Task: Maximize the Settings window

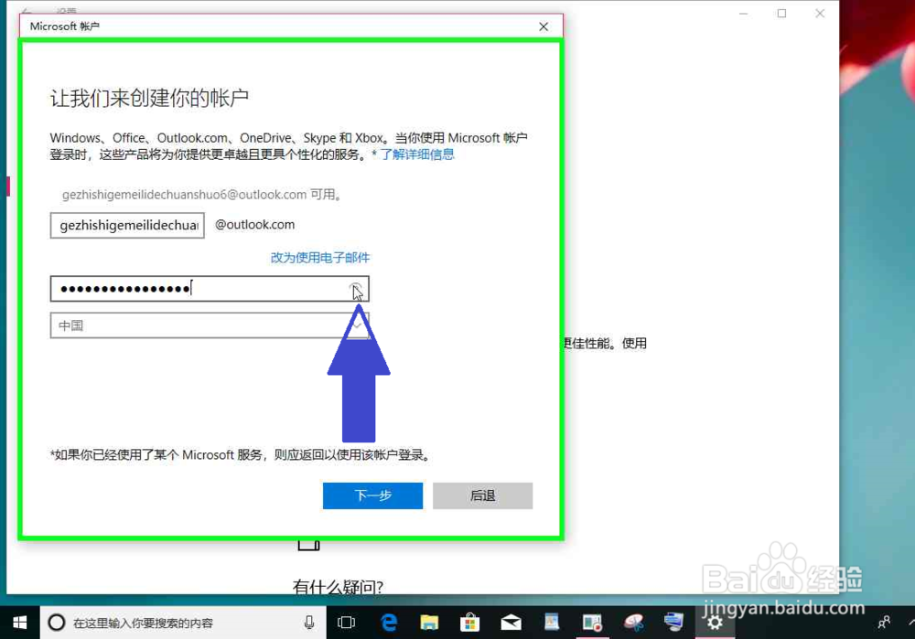Action: [x=782, y=14]
